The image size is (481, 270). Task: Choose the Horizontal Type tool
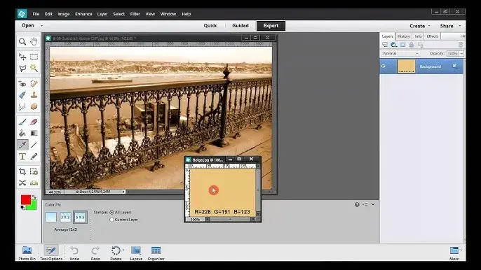coord(22,157)
